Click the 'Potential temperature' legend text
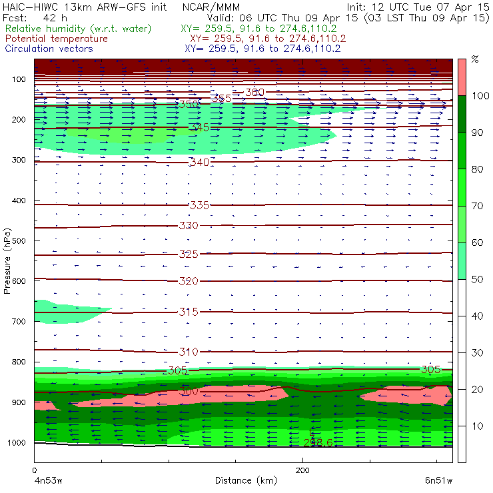 (56, 39)
